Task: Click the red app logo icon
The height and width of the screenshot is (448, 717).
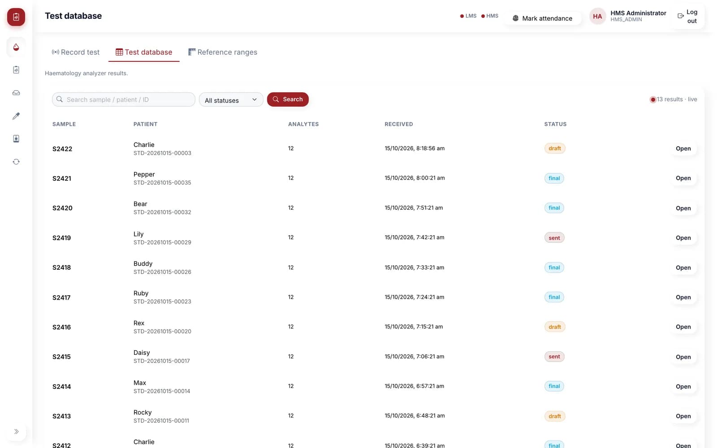Action: (x=16, y=17)
